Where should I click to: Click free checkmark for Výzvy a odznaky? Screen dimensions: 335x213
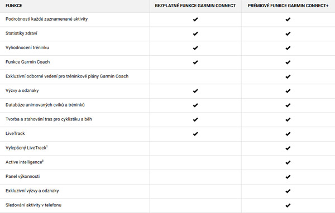[195, 91]
